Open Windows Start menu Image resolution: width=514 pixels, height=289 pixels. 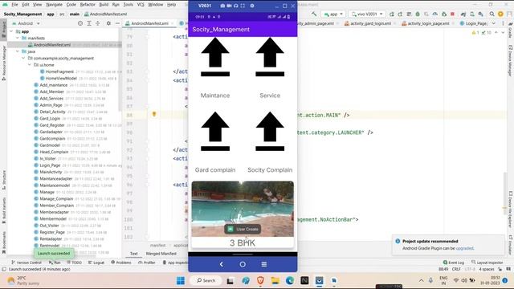181,280
